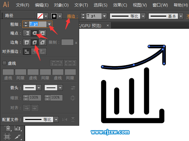Click the 粗细 weight stepper in stroke panel

(26, 24)
